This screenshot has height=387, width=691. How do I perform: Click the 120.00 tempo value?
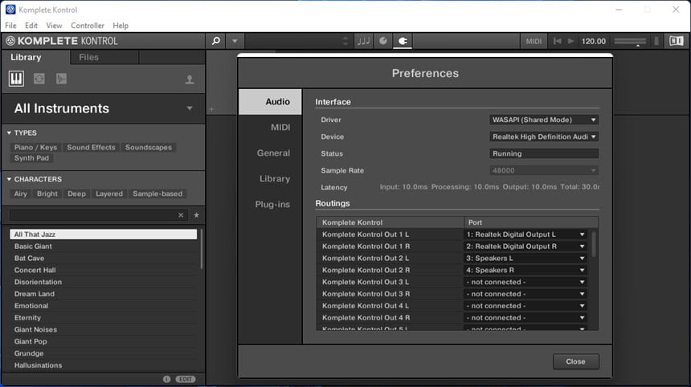point(593,41)
